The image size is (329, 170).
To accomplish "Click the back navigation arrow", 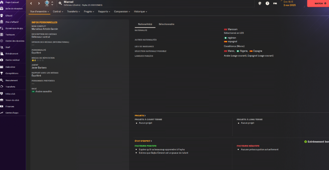I will [x=31, y=3].
